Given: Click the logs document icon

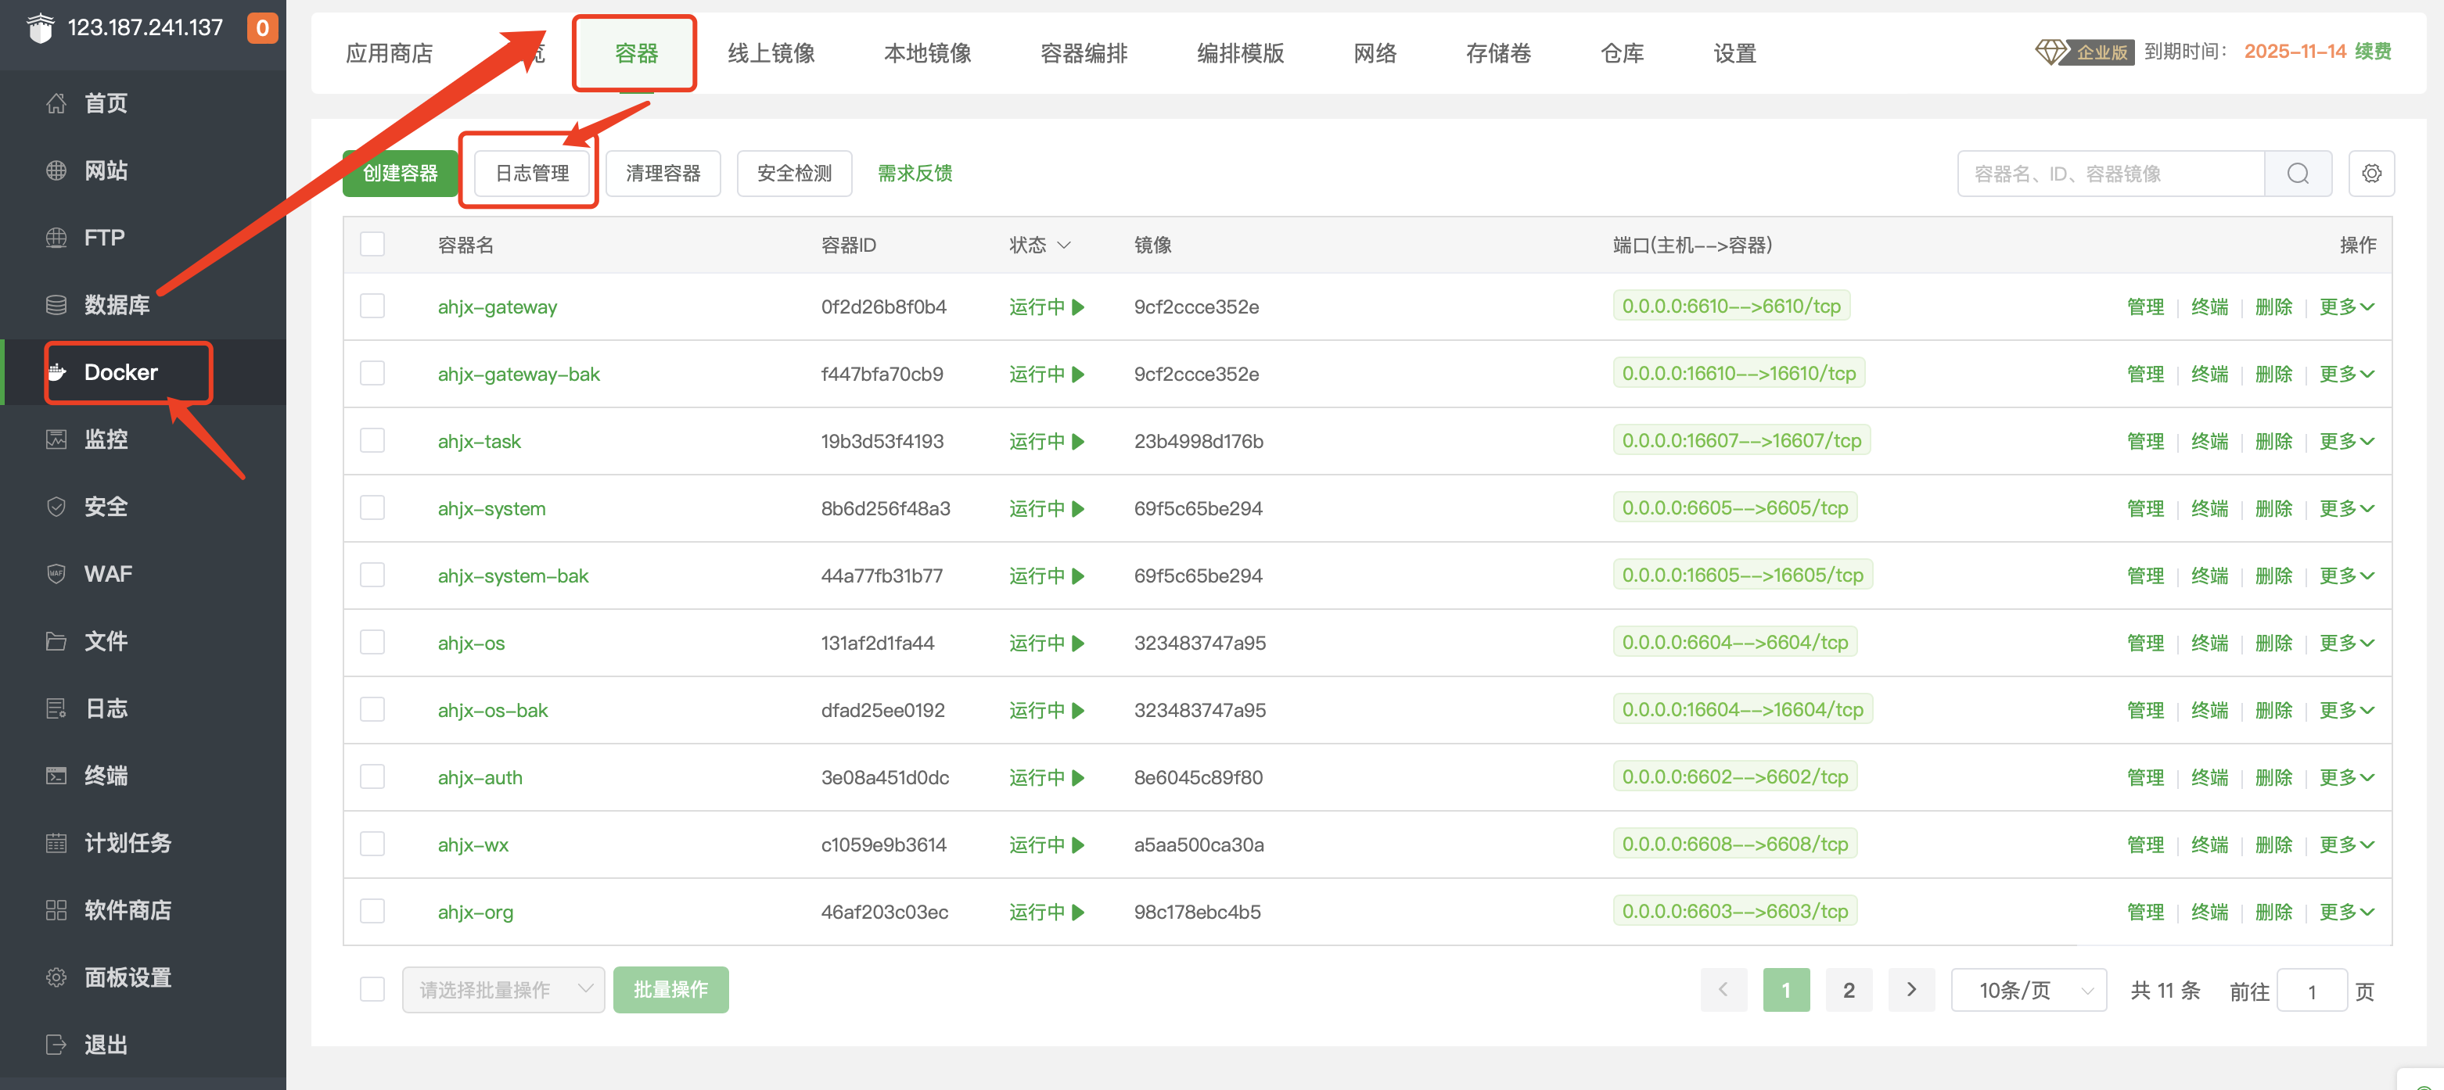Looking at the screenshot, I should 56,708.
